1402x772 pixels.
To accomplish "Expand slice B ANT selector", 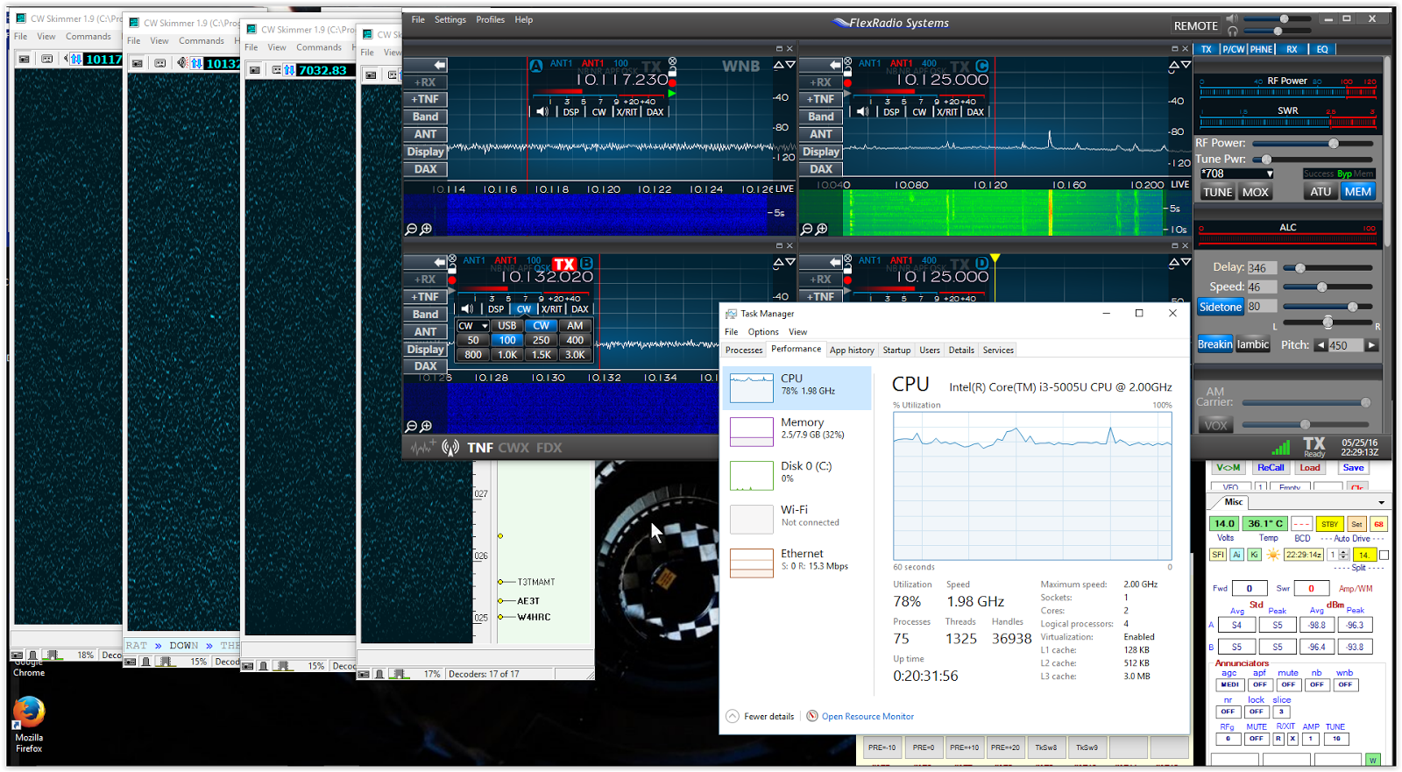I will [426, 331].
